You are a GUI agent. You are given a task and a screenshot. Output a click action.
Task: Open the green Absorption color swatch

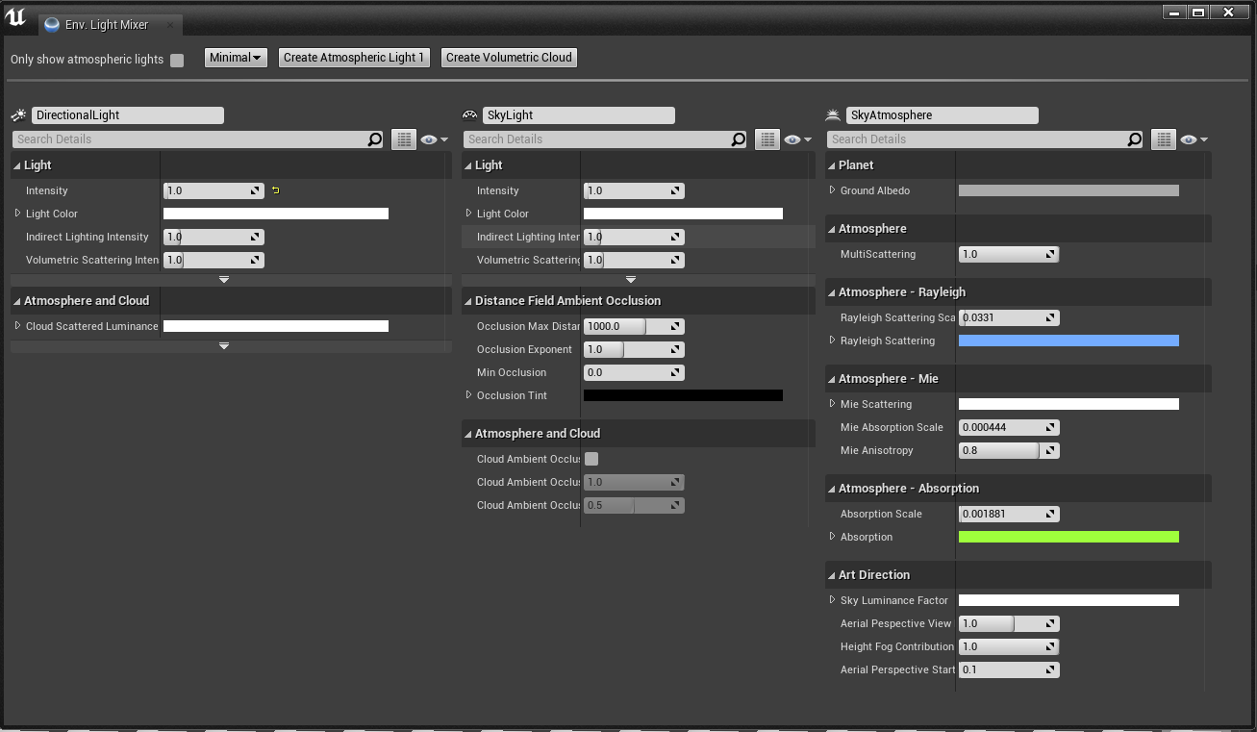(x=1068, y=537)
